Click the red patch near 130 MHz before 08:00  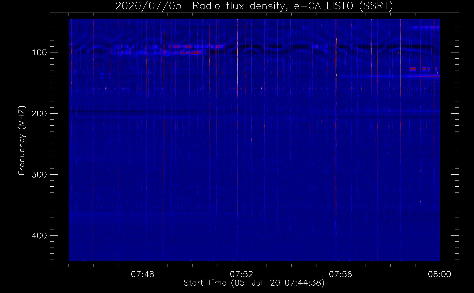coord(413,69)
